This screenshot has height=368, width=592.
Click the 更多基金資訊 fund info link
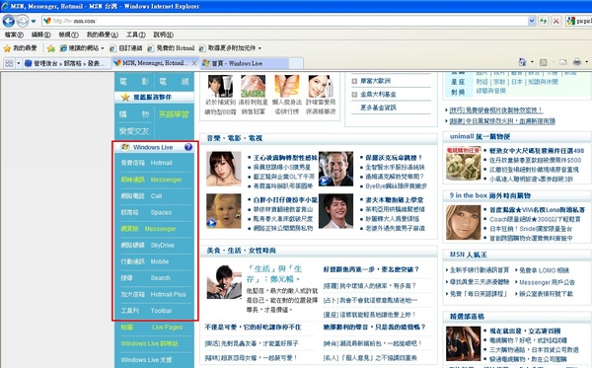378,108
